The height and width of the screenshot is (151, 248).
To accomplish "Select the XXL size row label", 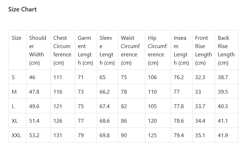I will 16,135.
